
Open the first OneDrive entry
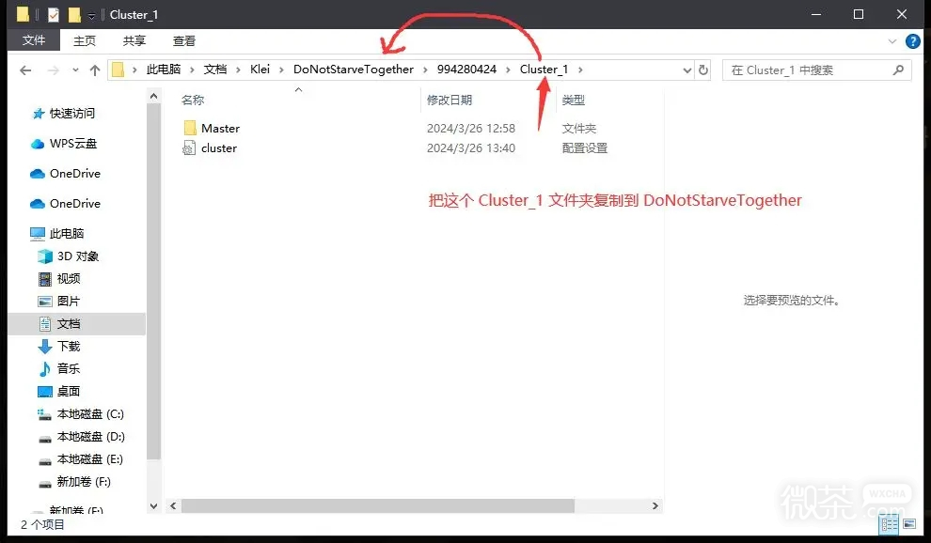click(x=75, y=173)
